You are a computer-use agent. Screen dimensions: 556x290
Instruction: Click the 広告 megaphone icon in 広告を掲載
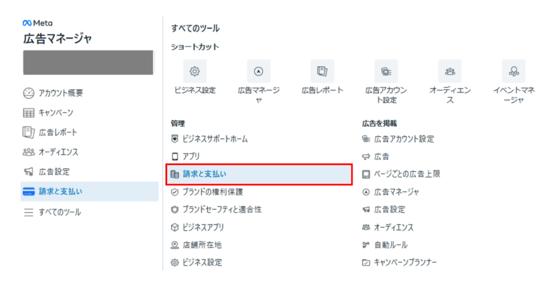[366, 156]
